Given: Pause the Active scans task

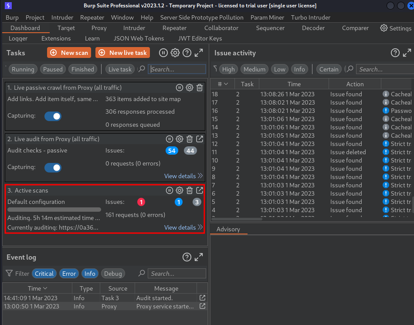Looking at the screenshot, I should [170, 190].
